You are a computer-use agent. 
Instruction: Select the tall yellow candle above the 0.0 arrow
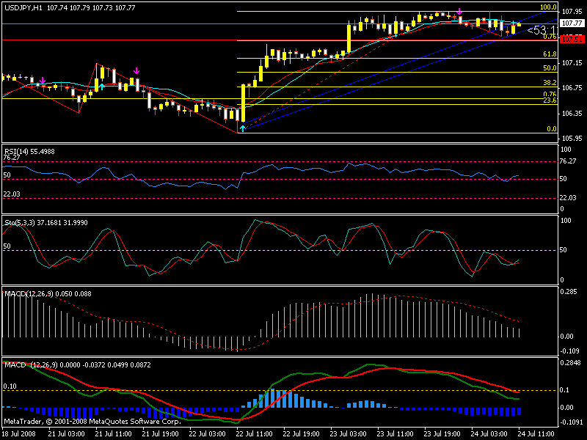point(243,103)
